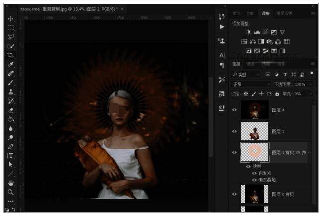Open the History panel icon

[222, 16]
